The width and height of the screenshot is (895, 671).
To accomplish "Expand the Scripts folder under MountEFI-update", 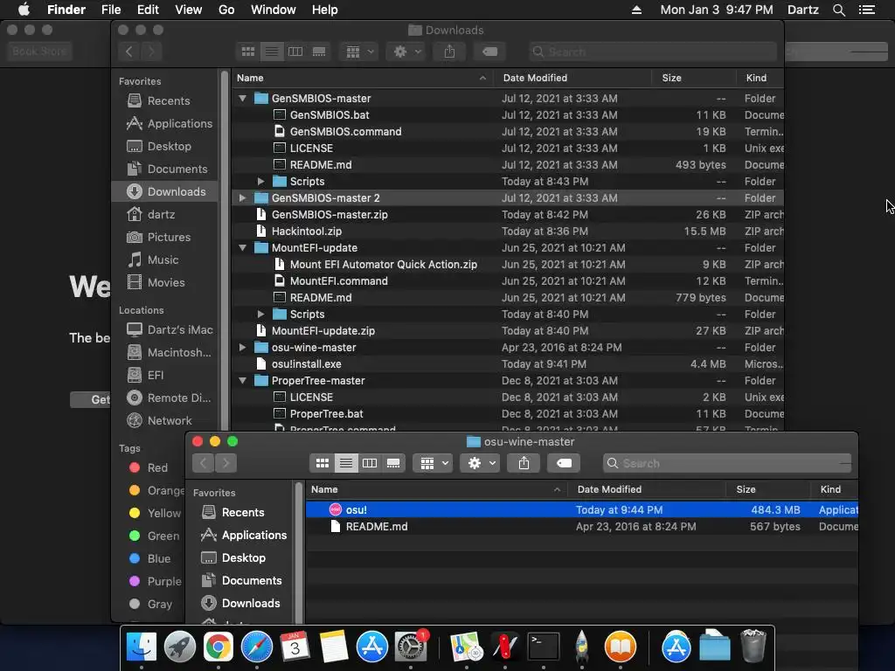I will click(260, 315).
